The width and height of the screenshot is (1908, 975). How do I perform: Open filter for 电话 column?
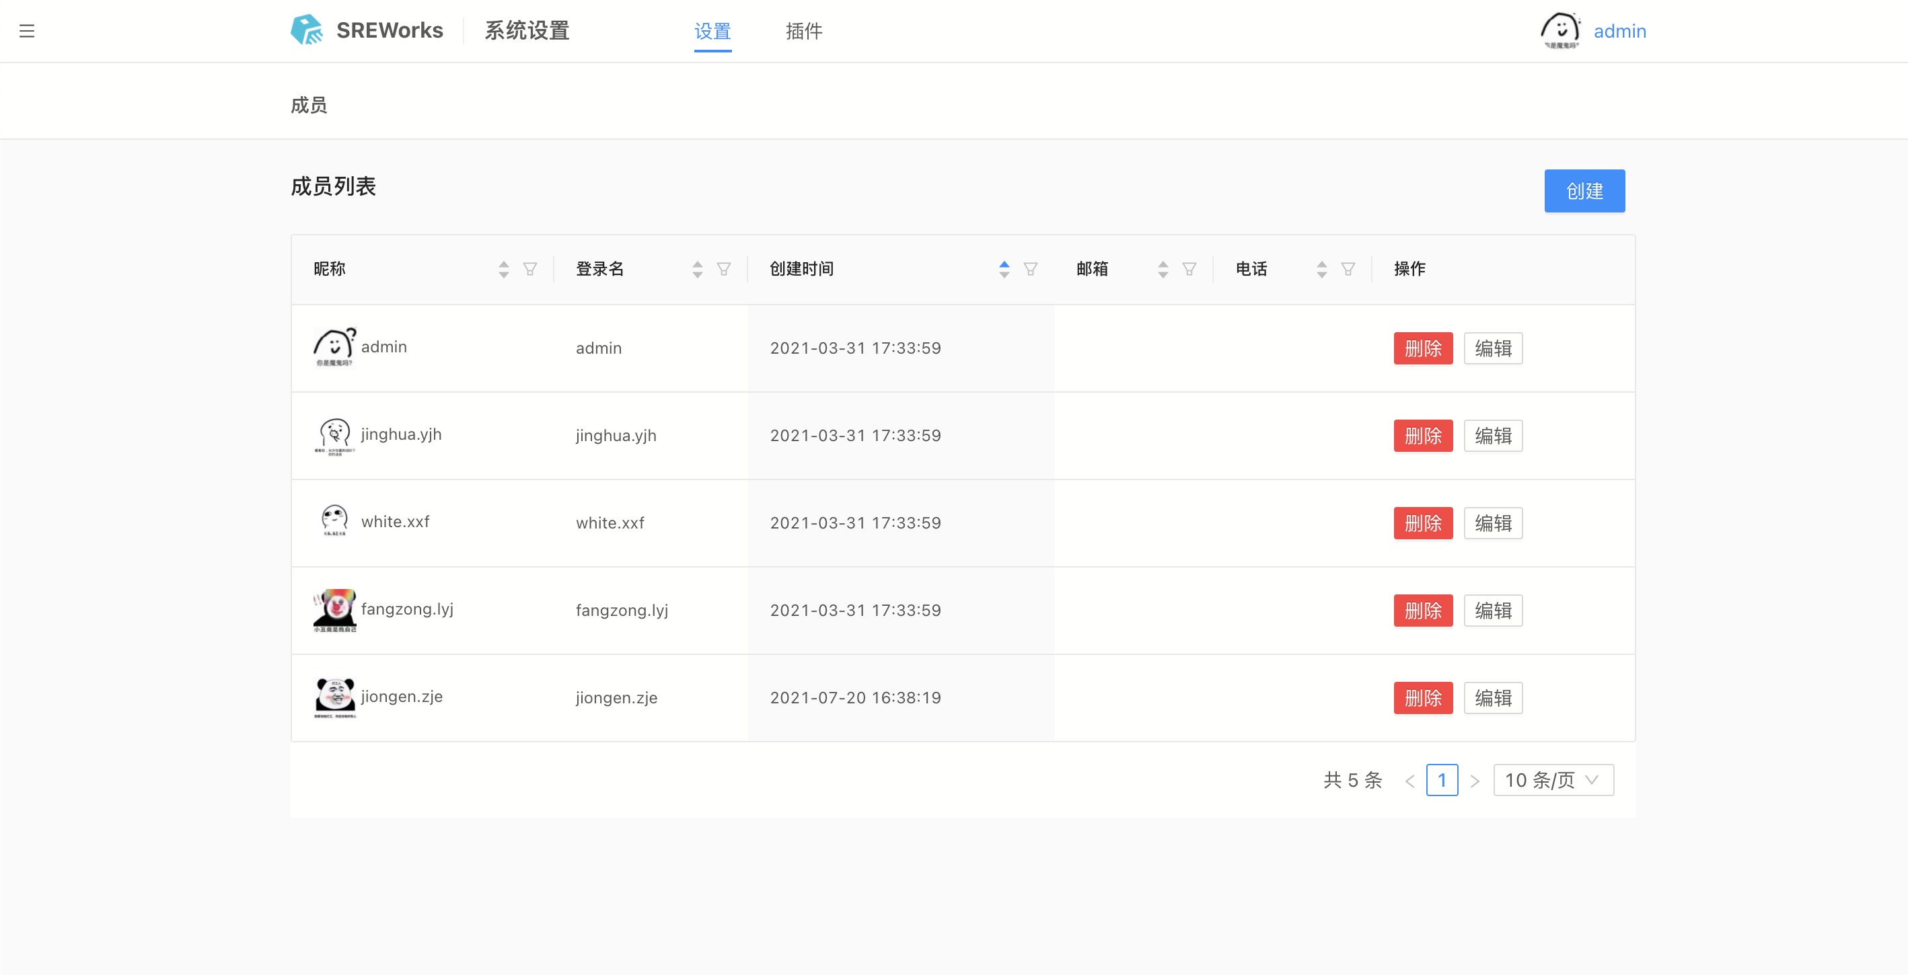pos(1348,269)
